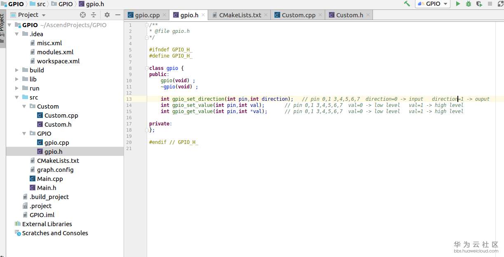The width and height of the screenshot is (504, 257).
Task: Run the GPIO configuration with green play icon
Action: coord(458,4)
